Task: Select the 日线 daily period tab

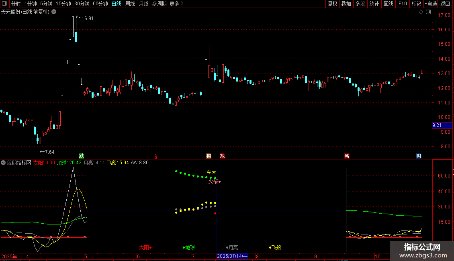Action: (117, 4)
